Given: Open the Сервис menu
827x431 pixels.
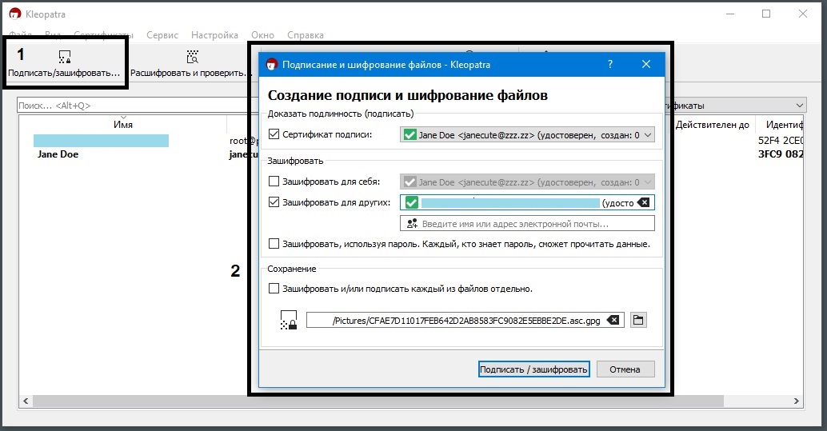Looking at the screenshot, I should [162, 35].
